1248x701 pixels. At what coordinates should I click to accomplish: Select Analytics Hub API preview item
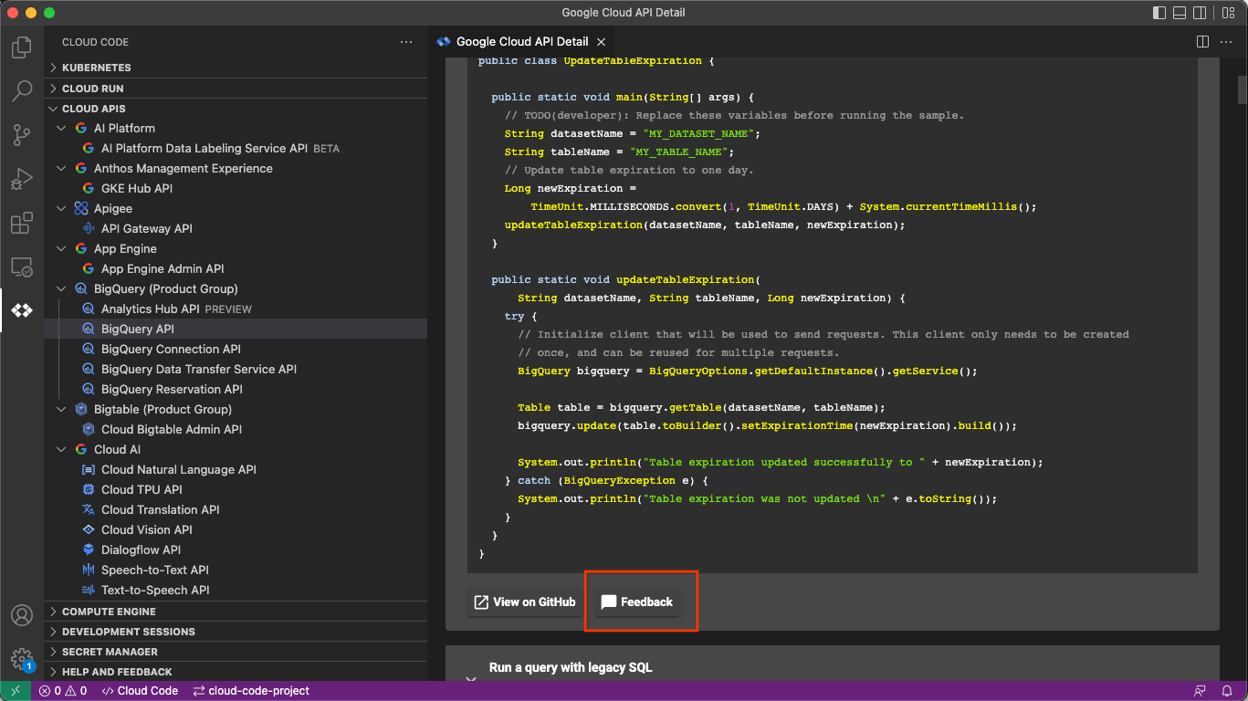pyautogui.click(x=236, y=309)
